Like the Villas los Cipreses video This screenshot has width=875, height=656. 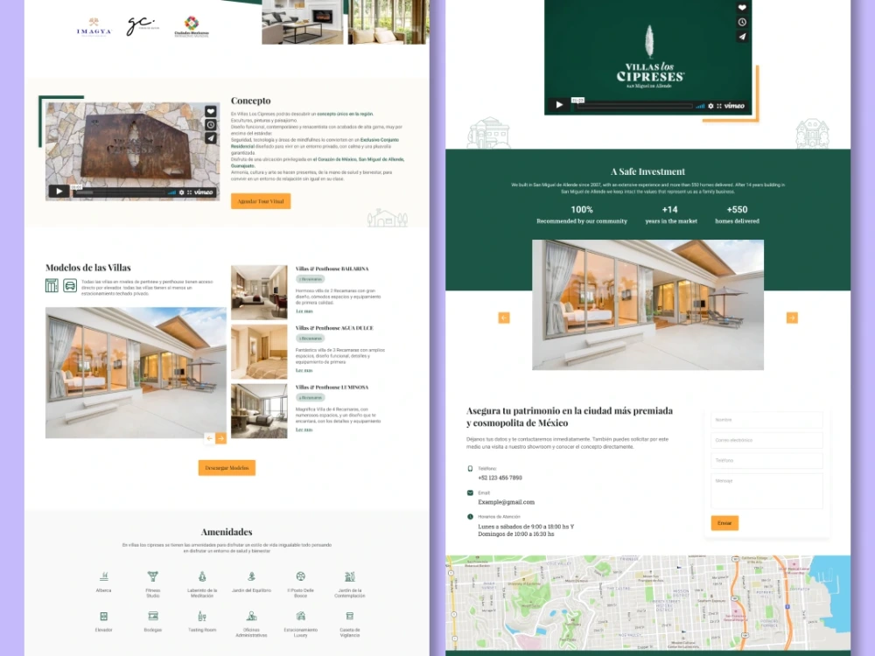pos(742,8)
